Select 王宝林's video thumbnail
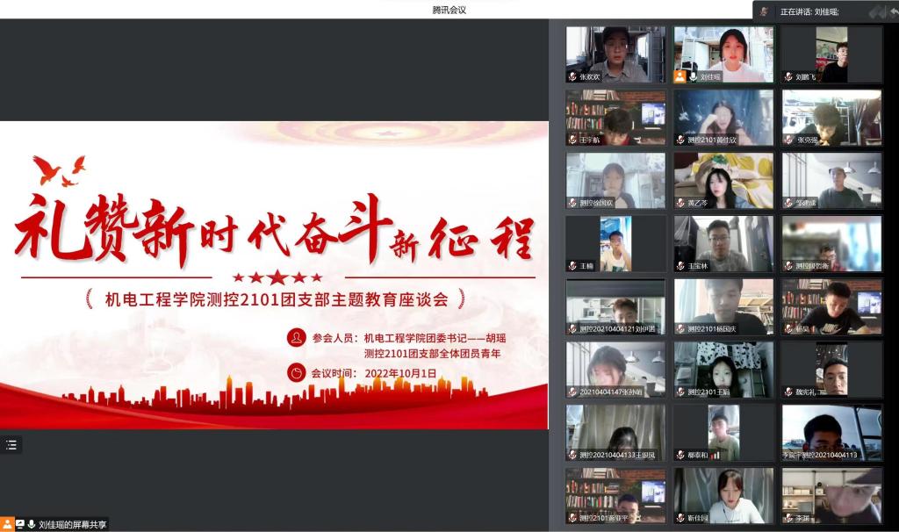Image resolution: width=899 pixels, height=532 pixels. pyautogui.click(x=723, y=243)
